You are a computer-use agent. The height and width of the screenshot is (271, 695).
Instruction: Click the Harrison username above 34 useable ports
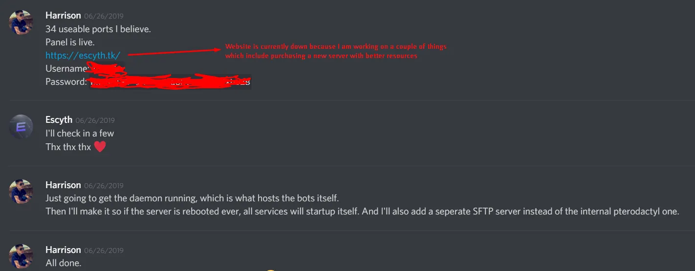coord(63,16)
